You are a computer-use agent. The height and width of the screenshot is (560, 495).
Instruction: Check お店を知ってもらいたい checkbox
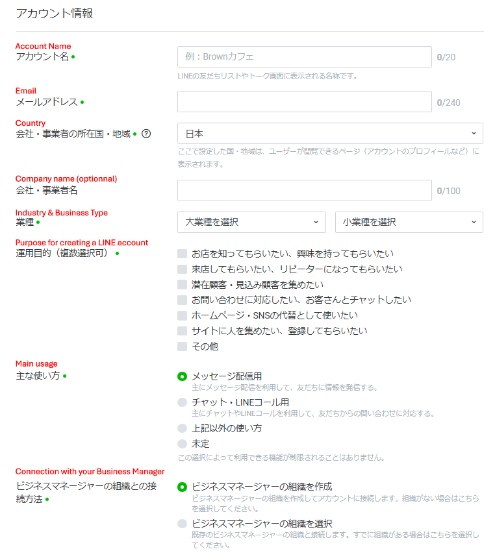[x=183, y=254]
